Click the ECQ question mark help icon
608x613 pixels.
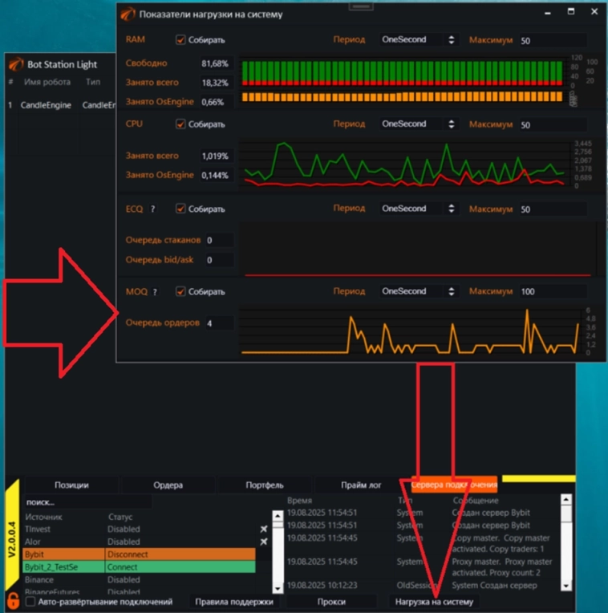pos(152,209)
